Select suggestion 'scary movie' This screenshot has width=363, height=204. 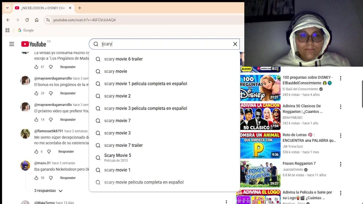(164, 71)
